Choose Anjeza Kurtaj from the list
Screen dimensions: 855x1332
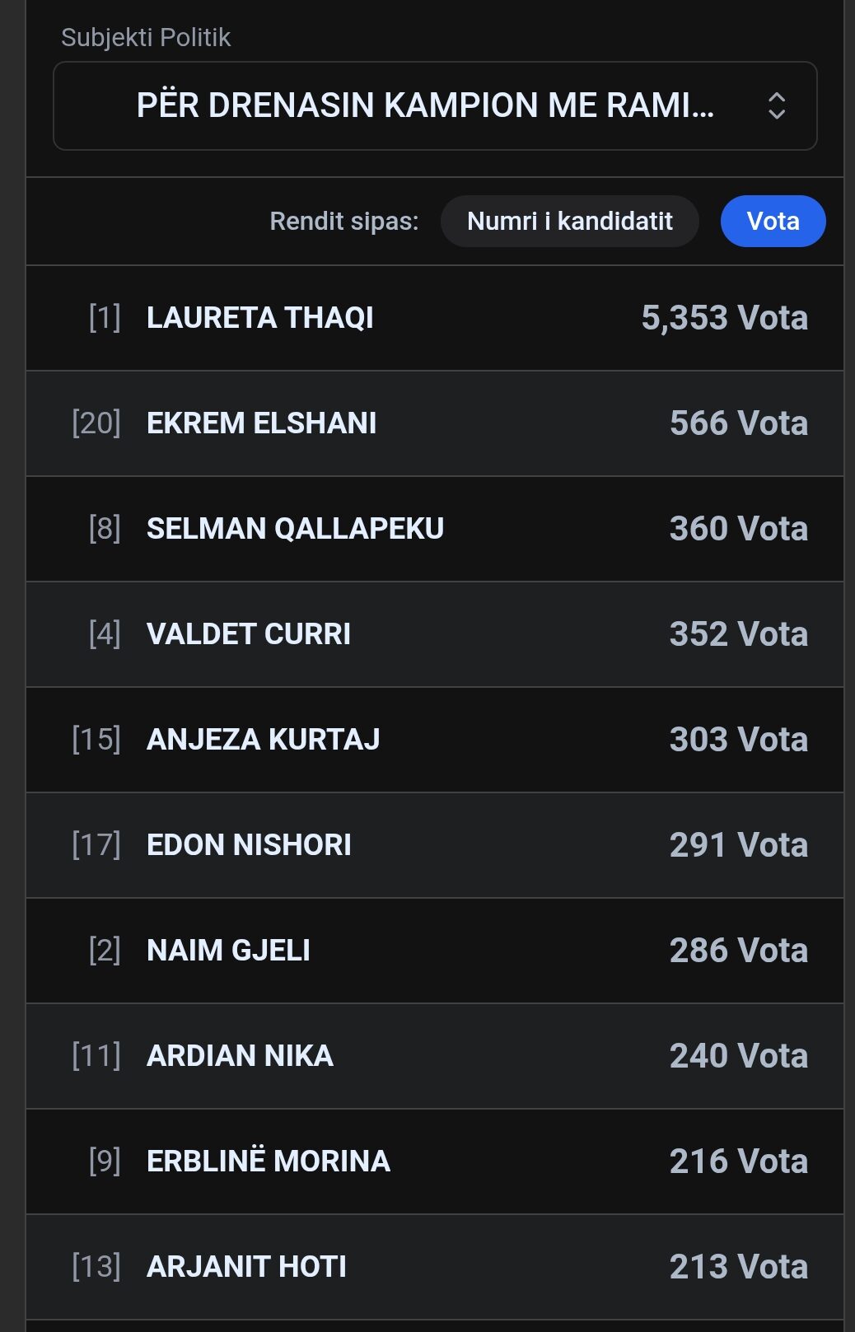pos(263,740)
